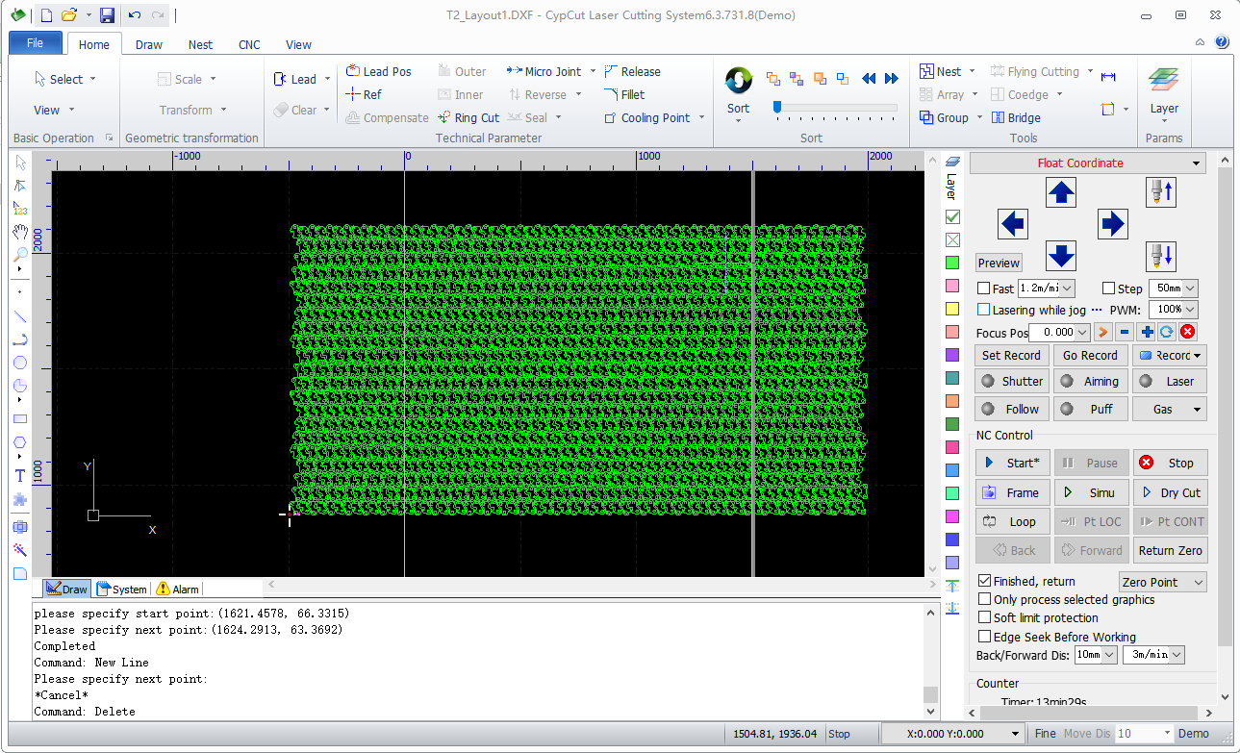
Task: Open the Step 50mm dropdown
Action: point(1174,289)
